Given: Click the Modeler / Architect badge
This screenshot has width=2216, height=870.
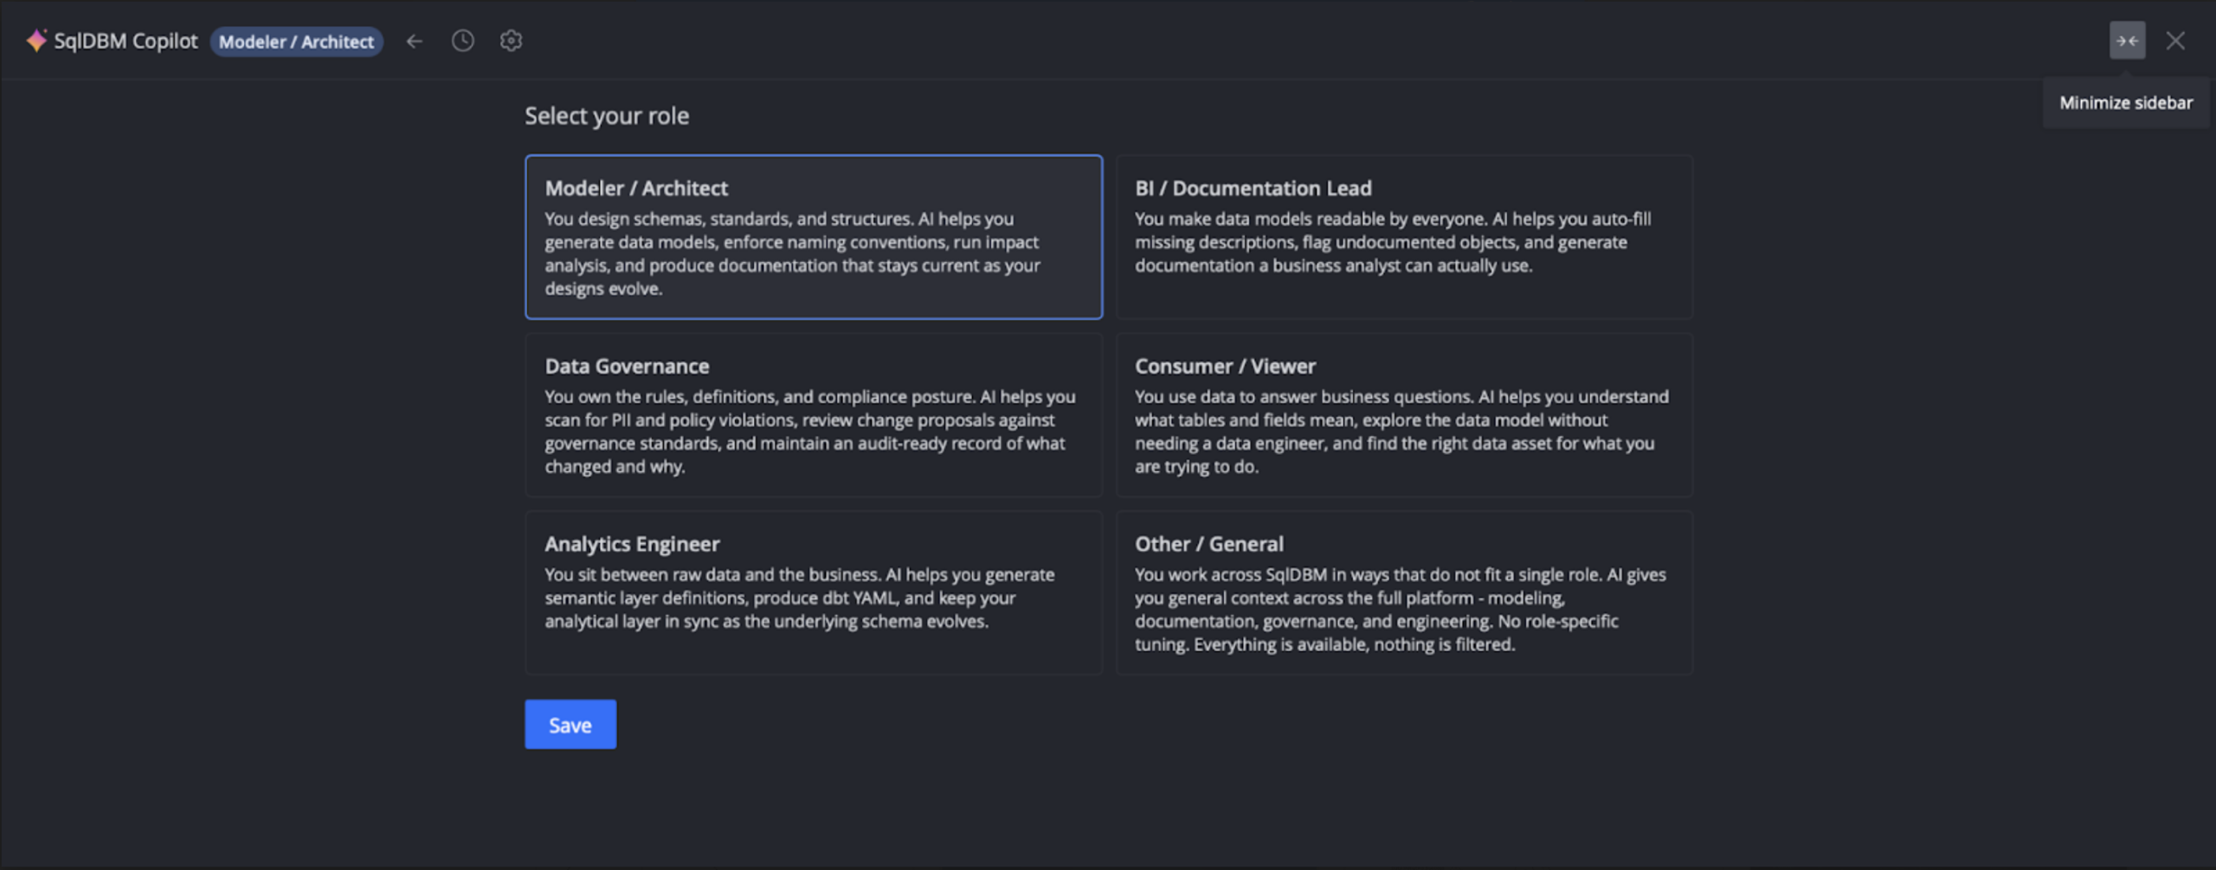Looking at the screenshot, I should point(296,41).
